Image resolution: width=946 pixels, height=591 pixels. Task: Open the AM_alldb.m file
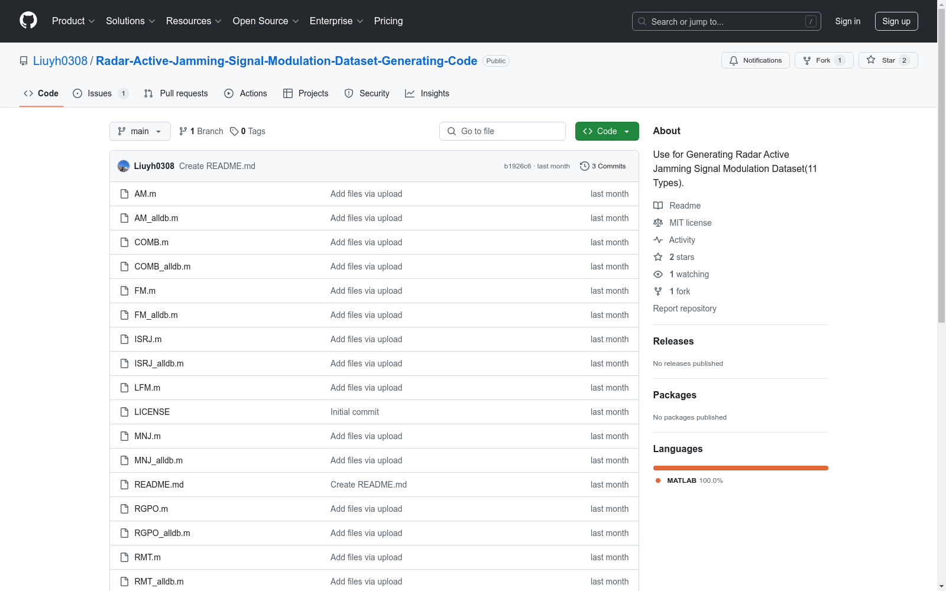156,218
